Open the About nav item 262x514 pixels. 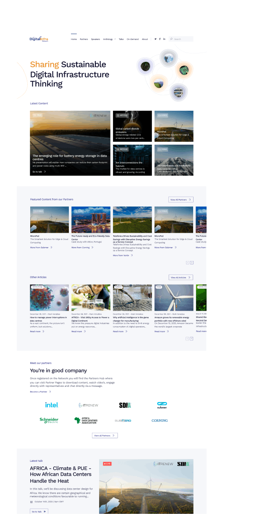click(x=145, y=39)
